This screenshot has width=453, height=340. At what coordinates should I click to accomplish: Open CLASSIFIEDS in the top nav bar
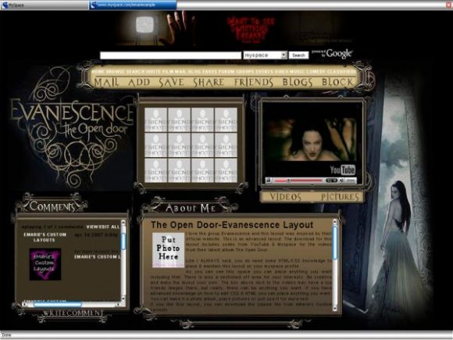click(341, 71)
